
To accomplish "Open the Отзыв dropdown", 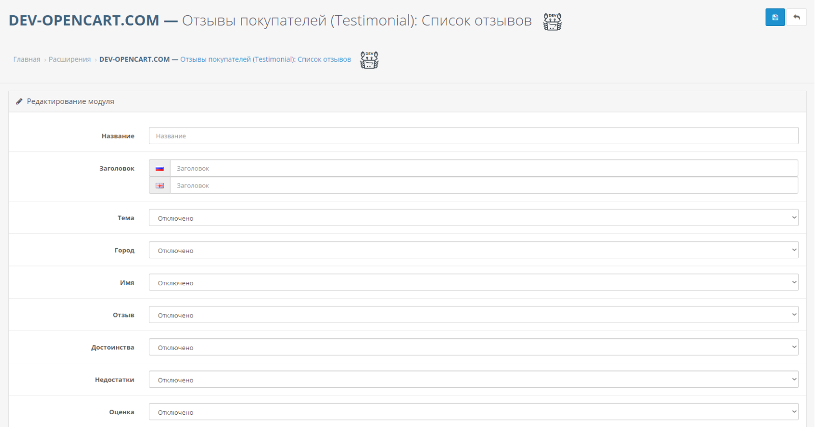I will coord(473,315).
